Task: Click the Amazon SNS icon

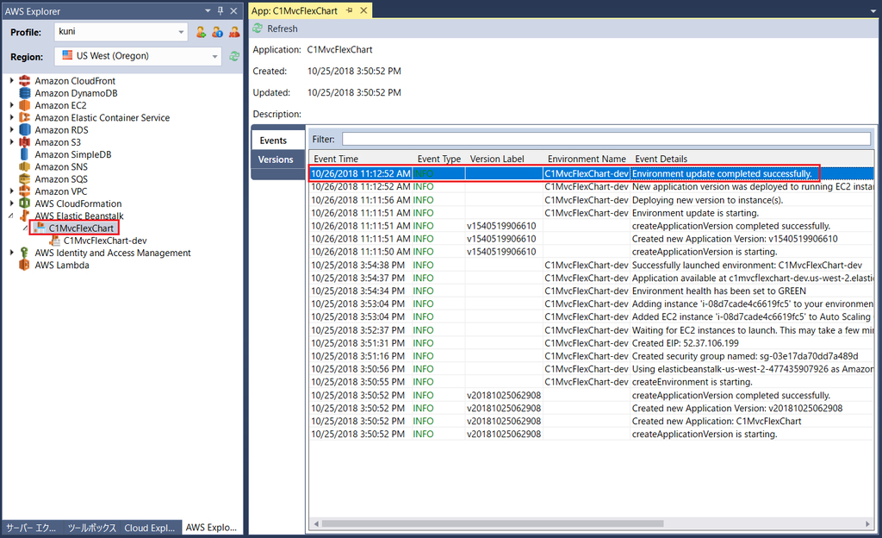Action: (x=25, y=167)
